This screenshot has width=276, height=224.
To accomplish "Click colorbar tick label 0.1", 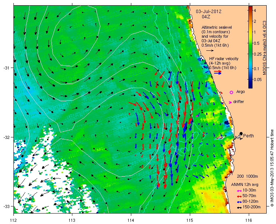I will point(257,69).
